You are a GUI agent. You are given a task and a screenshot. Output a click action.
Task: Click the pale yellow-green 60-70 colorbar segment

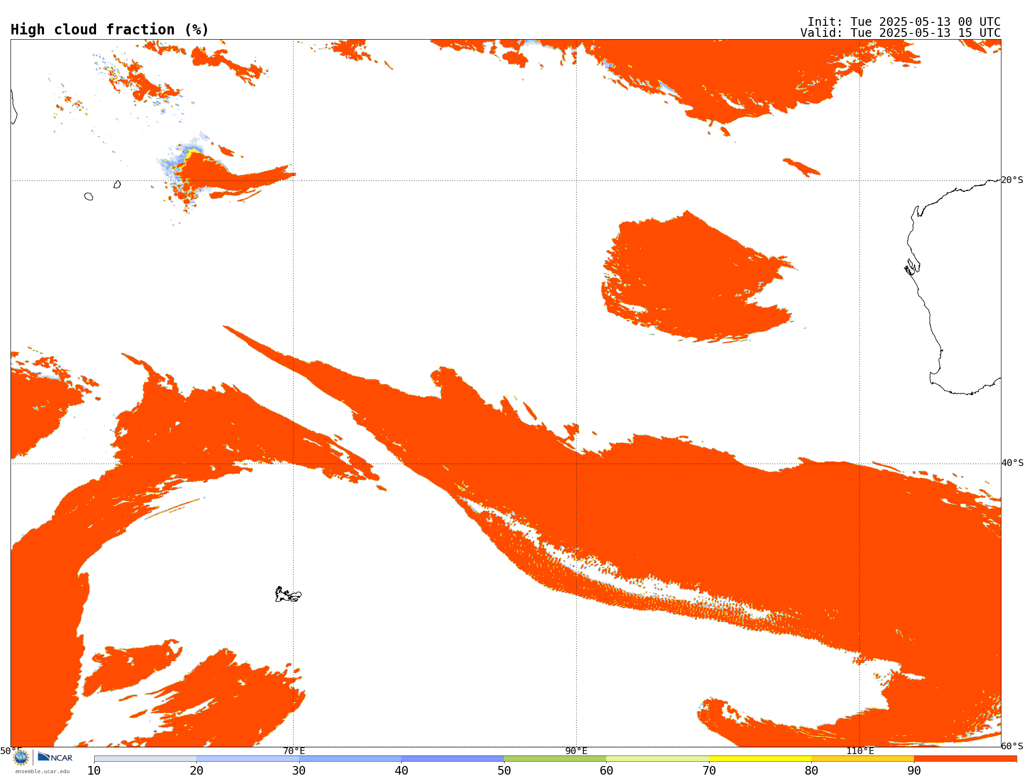tap(657, 759)
